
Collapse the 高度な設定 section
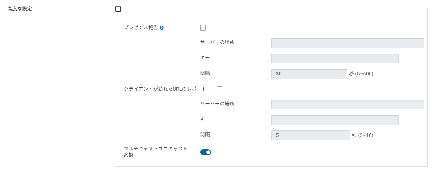click(x=118, y=9)
